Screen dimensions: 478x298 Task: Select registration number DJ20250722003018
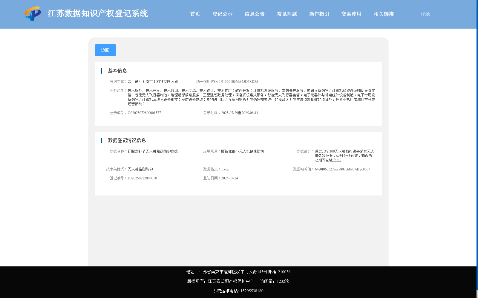[142, 178]
